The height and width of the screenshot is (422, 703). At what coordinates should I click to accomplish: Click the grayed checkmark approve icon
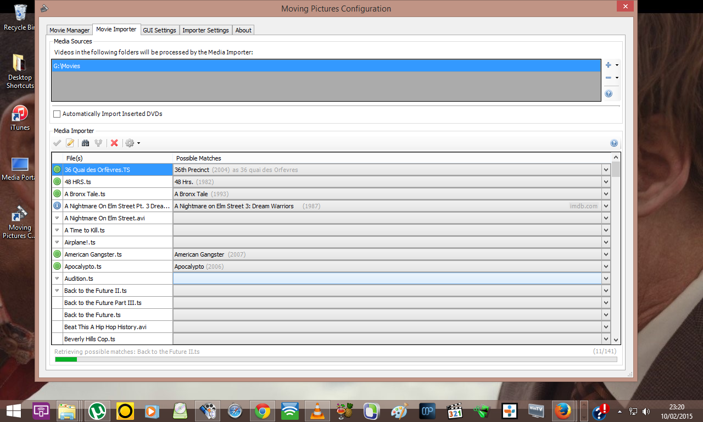coord(57,143)
